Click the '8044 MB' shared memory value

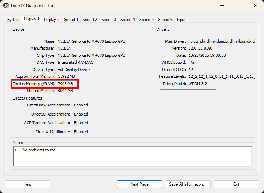[x=65, y=91]
